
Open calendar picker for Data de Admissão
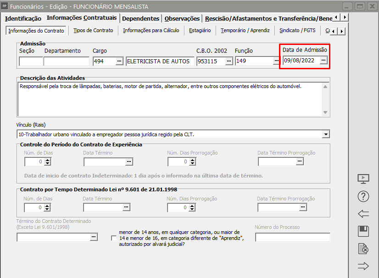323,60
